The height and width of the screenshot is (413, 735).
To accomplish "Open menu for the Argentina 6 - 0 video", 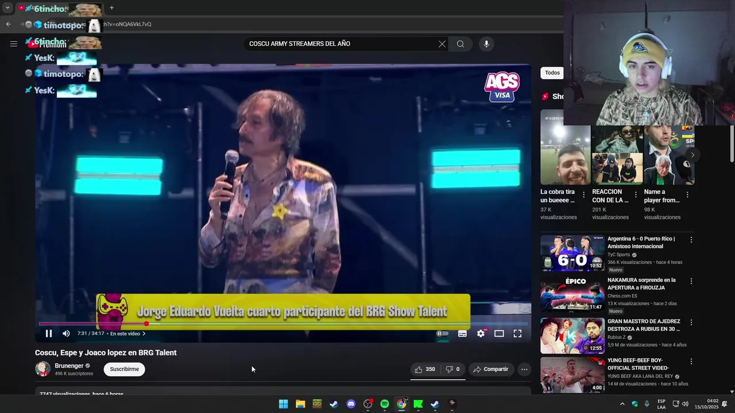I will point(691,240).
